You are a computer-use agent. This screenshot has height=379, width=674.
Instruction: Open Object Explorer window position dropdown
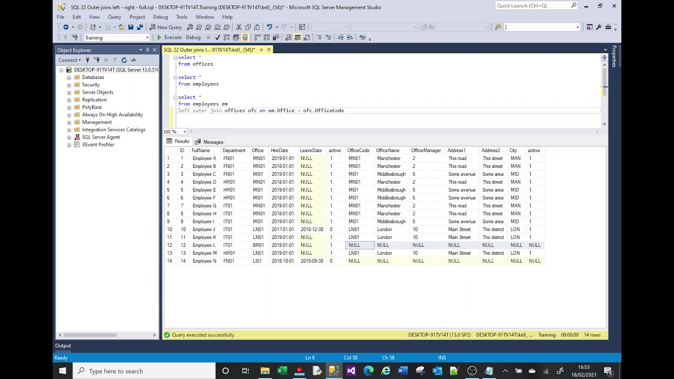coord(141,50)
